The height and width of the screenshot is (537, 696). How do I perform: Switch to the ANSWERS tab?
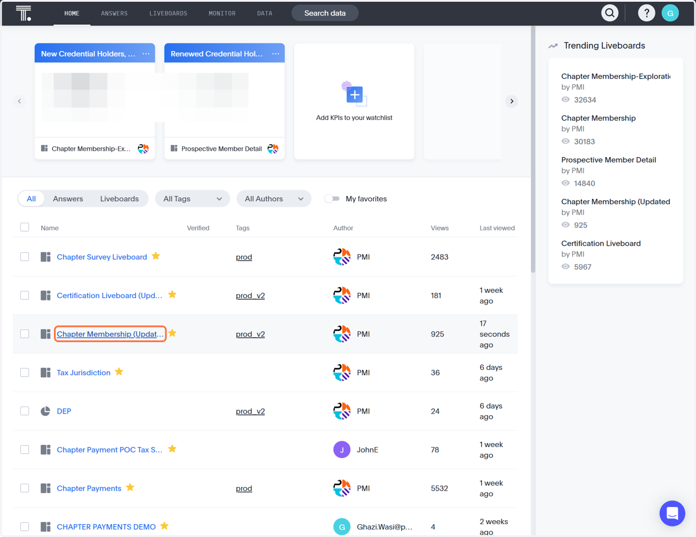tap(114, 13)
